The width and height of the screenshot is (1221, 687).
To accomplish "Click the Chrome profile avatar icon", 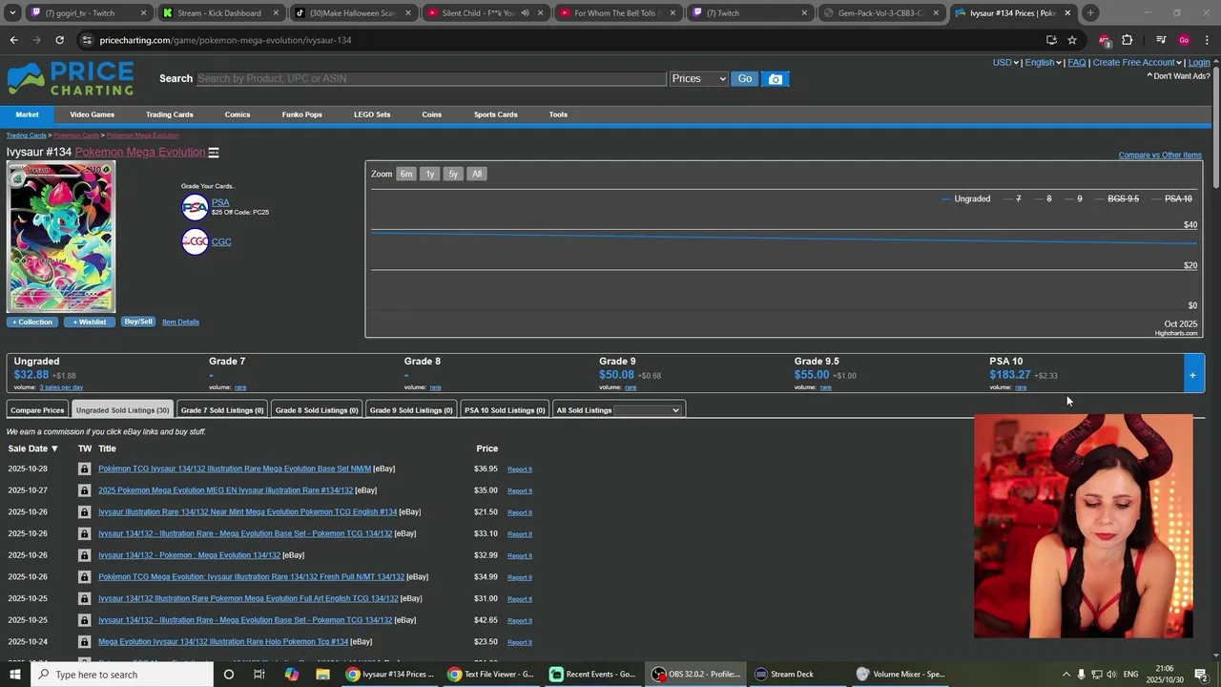I will point(1184,40).
